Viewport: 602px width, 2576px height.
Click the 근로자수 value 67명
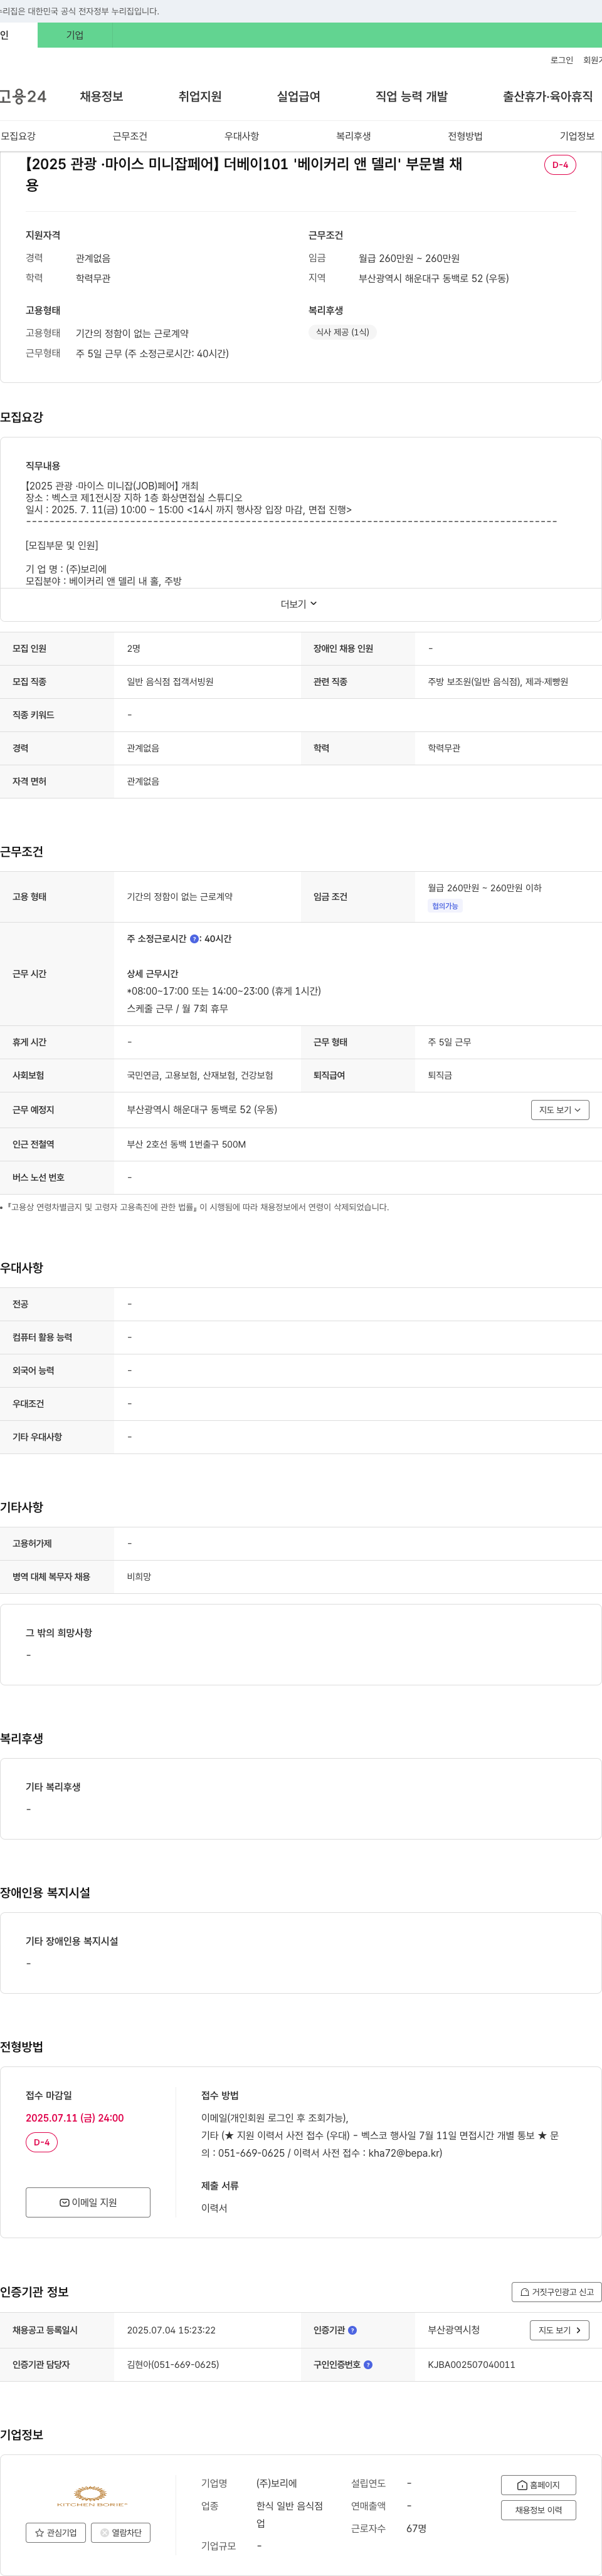(x=416, y=2528)
